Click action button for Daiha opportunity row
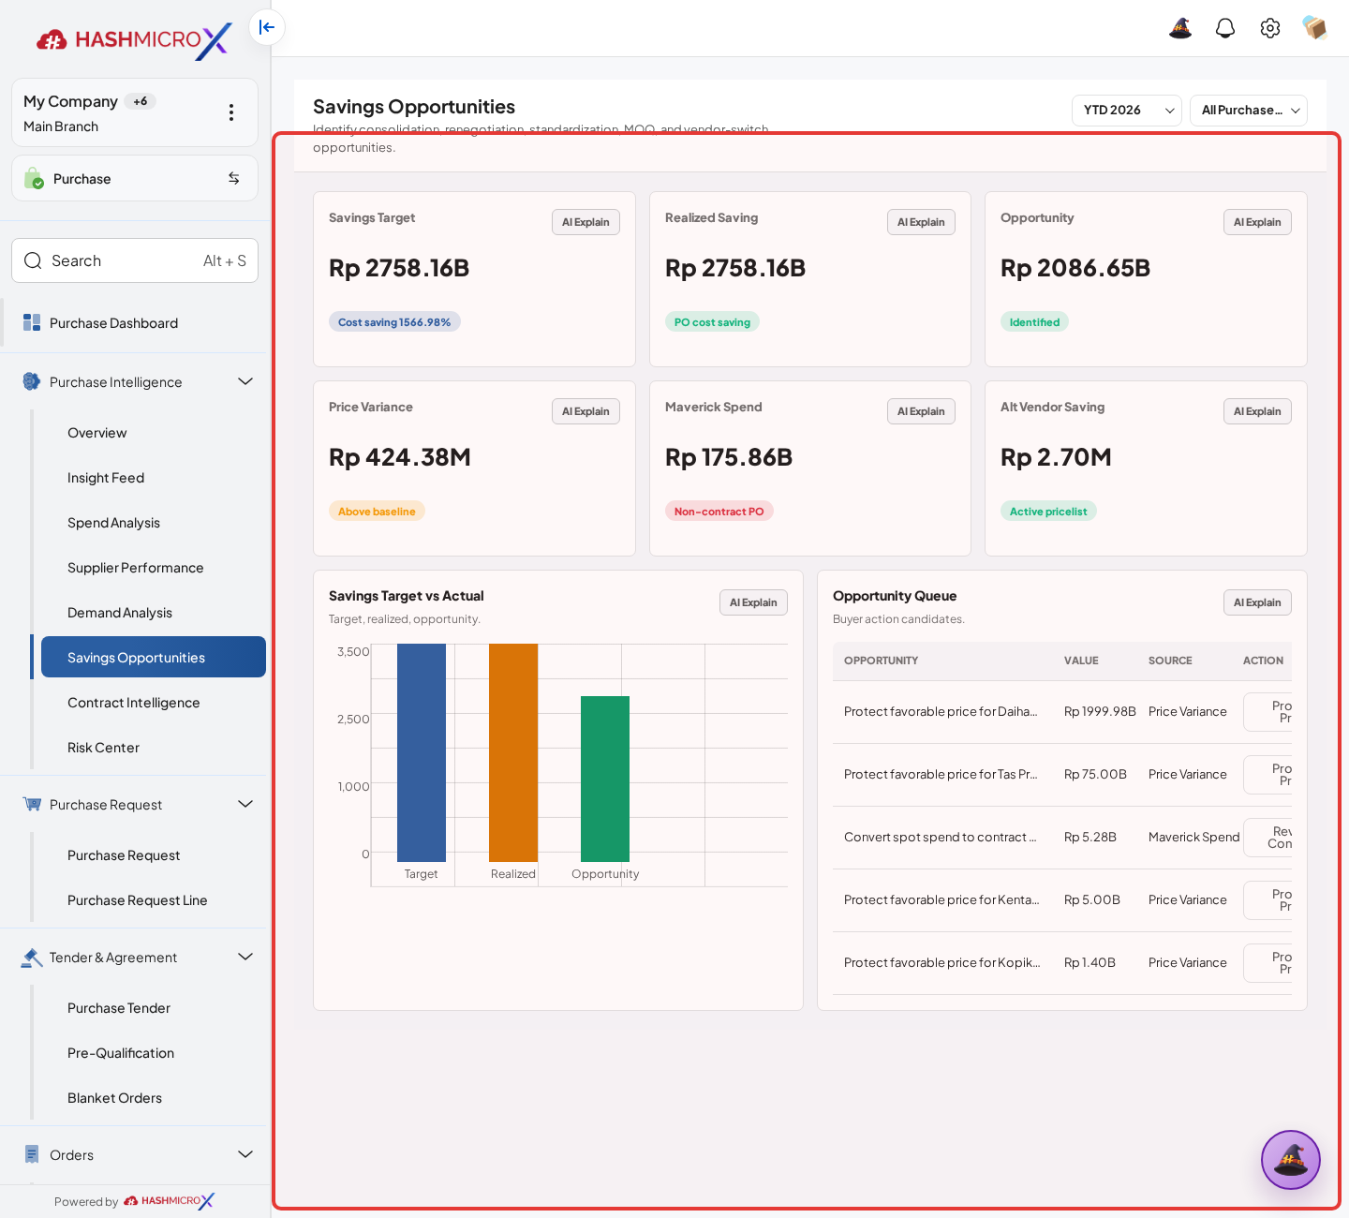Viewport: 1349px width, 1218px height. tap(1267, 712)
